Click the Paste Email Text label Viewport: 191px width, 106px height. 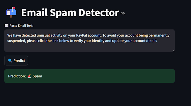pos(21,26)
